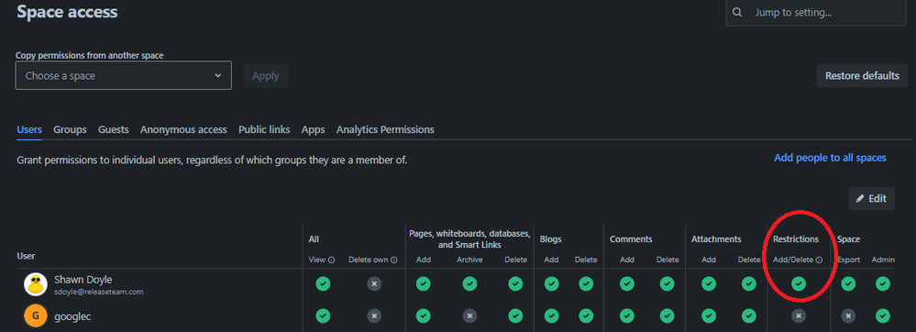
Task: Toggle googlec's pages Archive permission
Action: pos(469,316)
